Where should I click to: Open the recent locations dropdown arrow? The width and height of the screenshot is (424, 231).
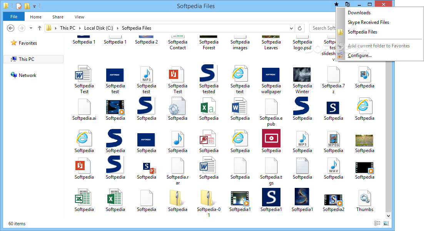coord(31,28)
